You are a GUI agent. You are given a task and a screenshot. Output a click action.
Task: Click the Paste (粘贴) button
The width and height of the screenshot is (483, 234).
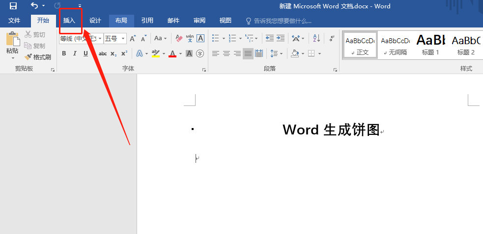12,44
